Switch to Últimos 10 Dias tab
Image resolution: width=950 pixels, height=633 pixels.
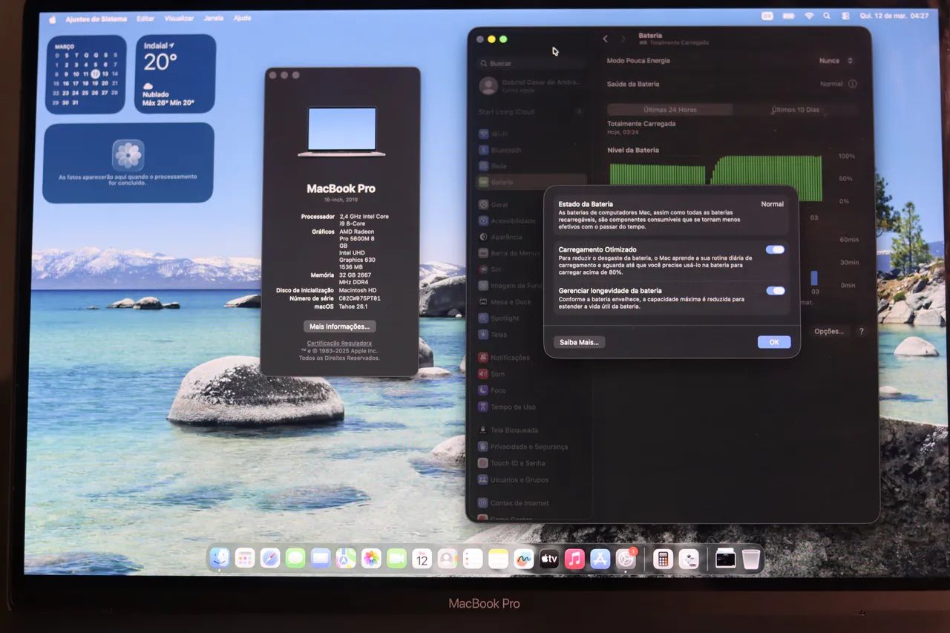[x=795, y=110]
